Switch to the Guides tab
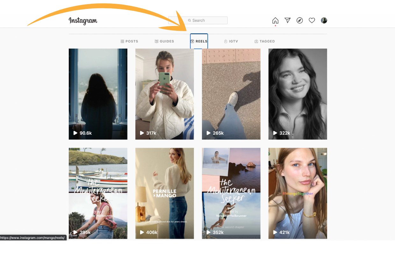The image size is (395, 254). [164, 41]
